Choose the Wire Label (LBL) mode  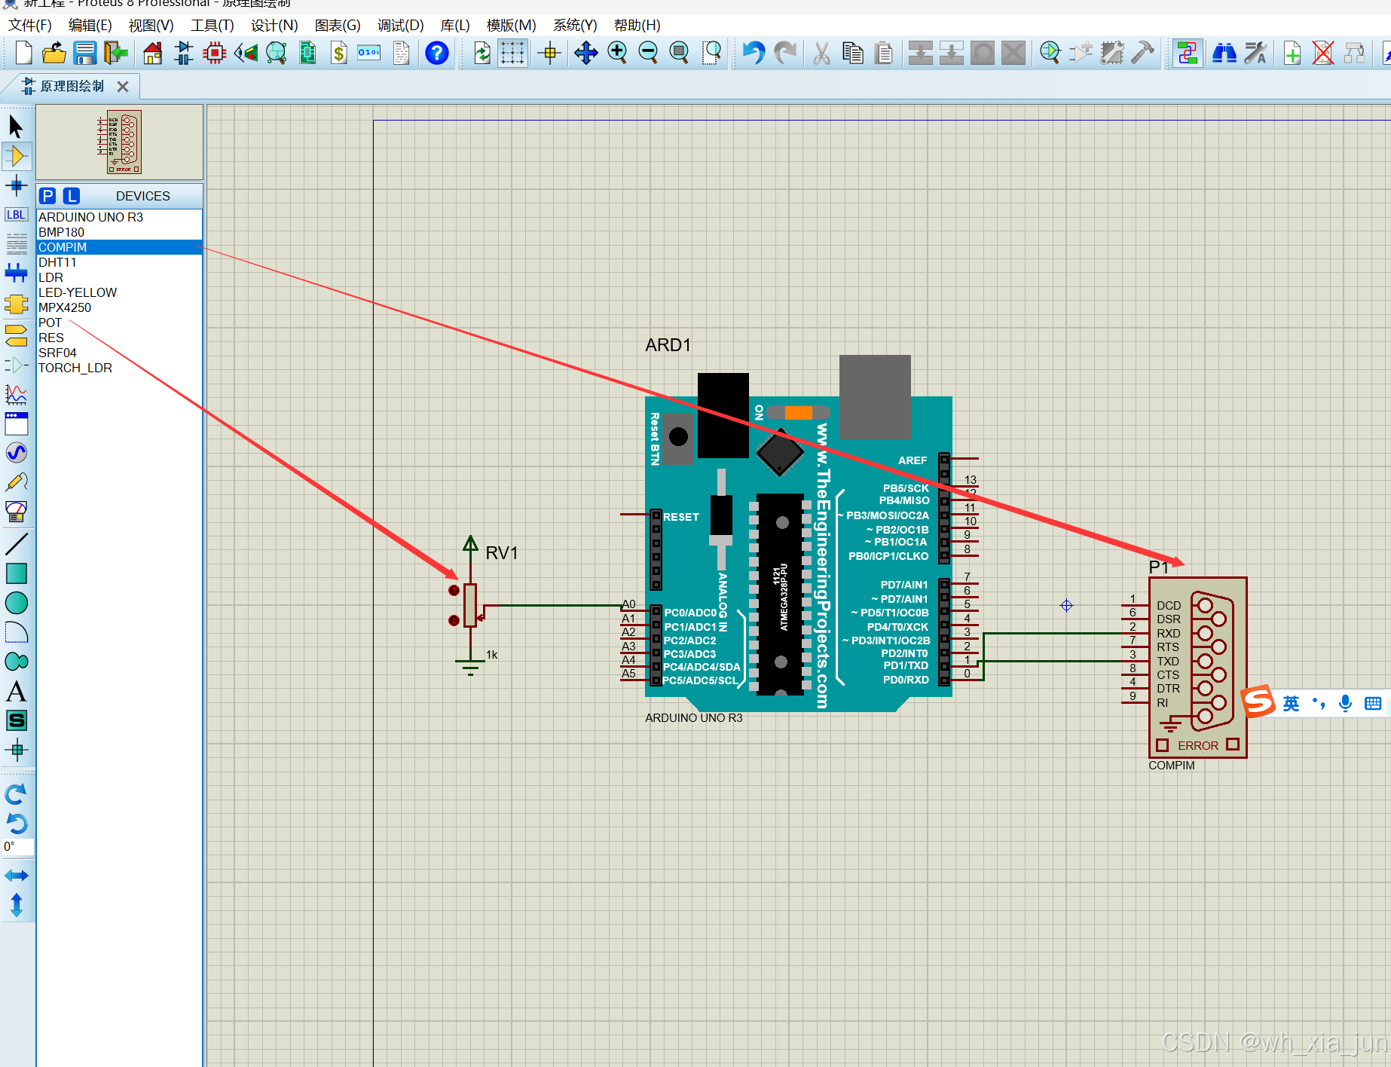tap(16, 215)
